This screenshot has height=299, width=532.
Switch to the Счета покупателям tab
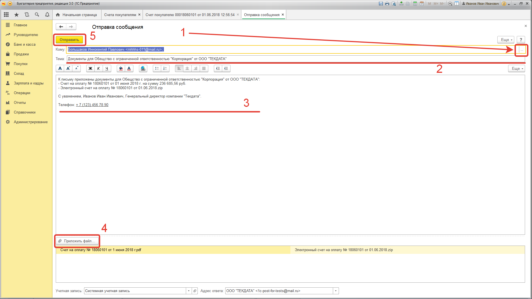coord(122,15)
